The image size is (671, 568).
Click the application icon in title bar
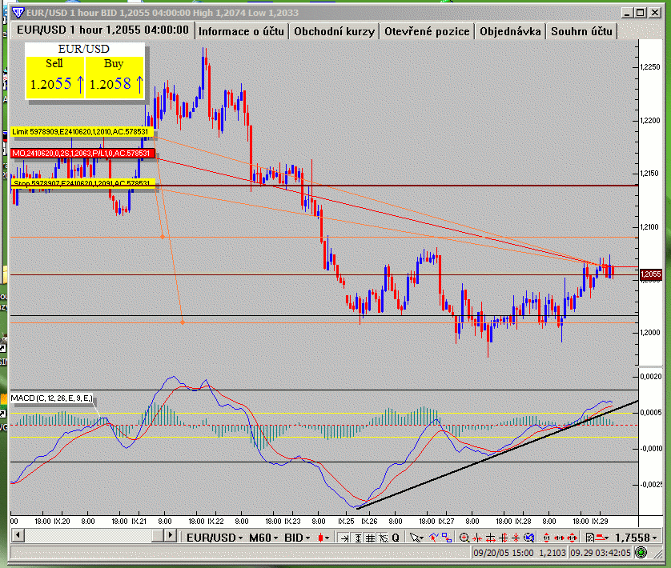(x=18, y=13)
